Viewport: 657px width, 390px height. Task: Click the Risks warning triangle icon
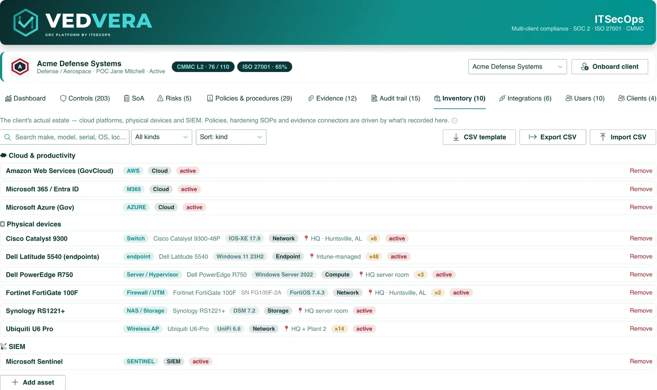(x=160, y=98)
